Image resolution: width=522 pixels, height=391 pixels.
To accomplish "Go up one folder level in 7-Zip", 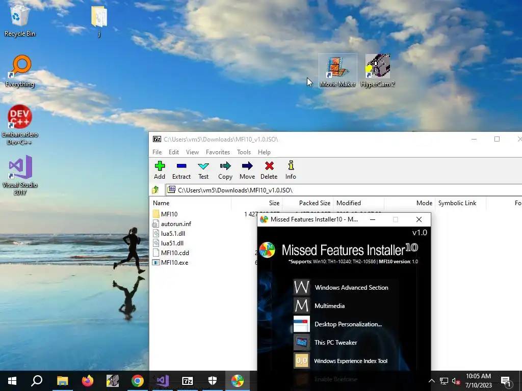I will pyautogui.click(x=155, y=190).
